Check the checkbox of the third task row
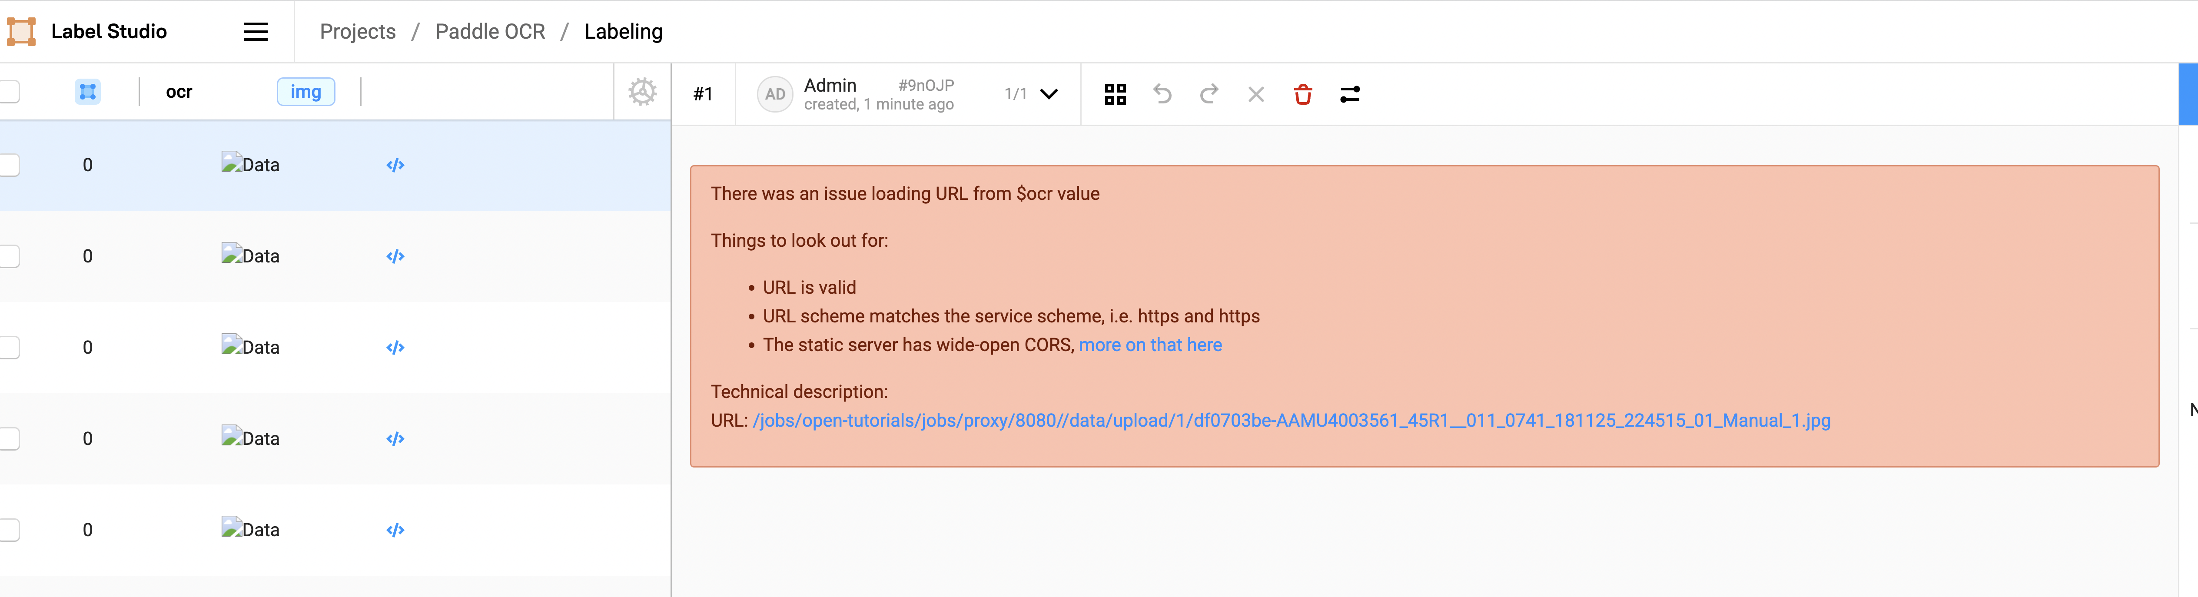Screen dimensions: 2198x597 click(x=9, y=348)
